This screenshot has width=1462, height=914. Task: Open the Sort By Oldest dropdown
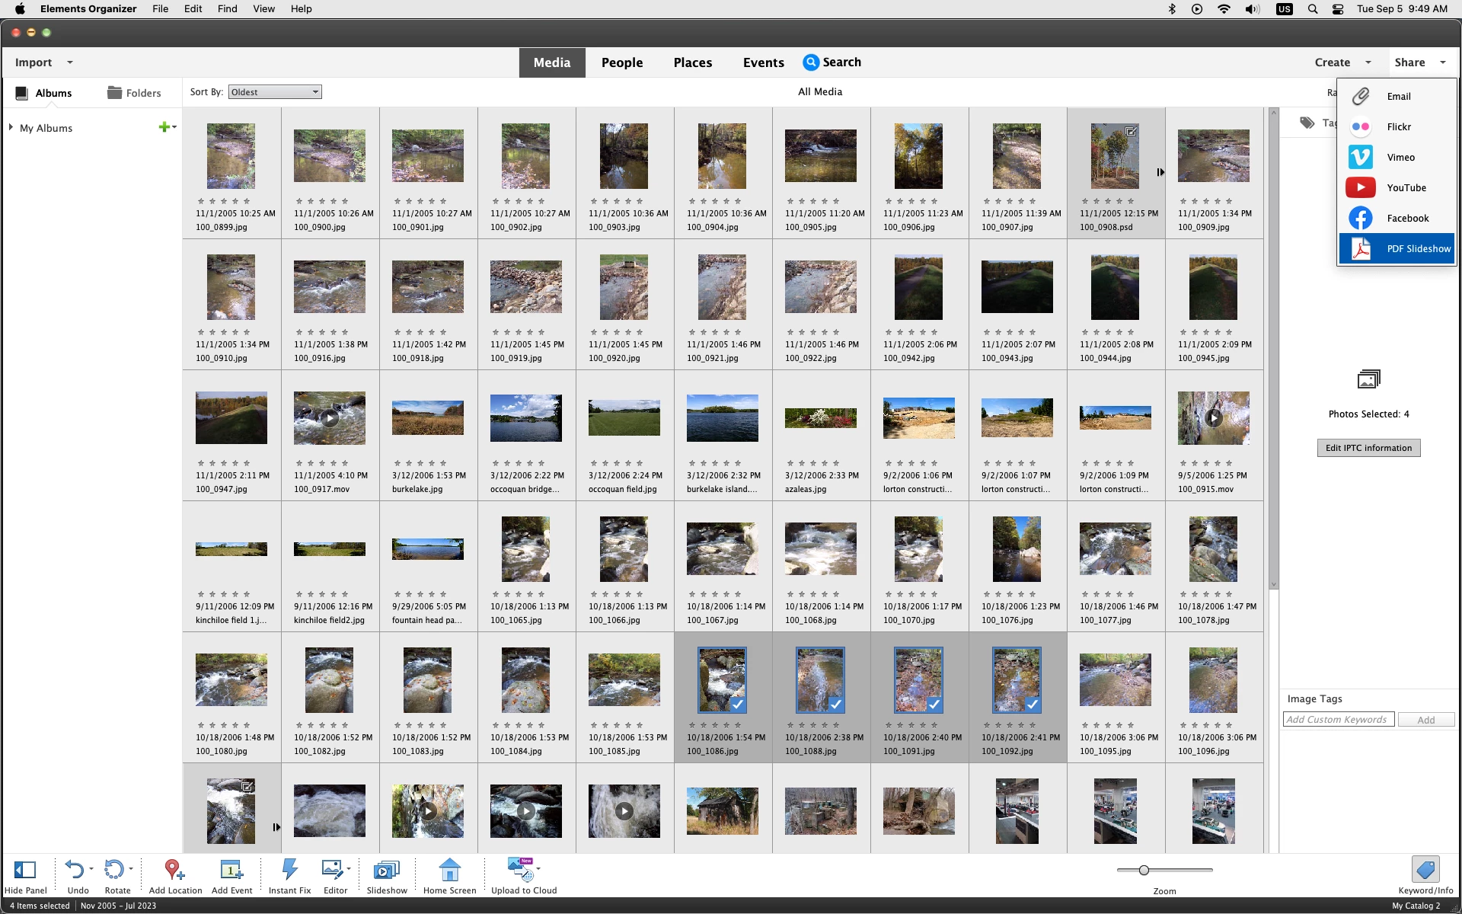pos(275,92)
